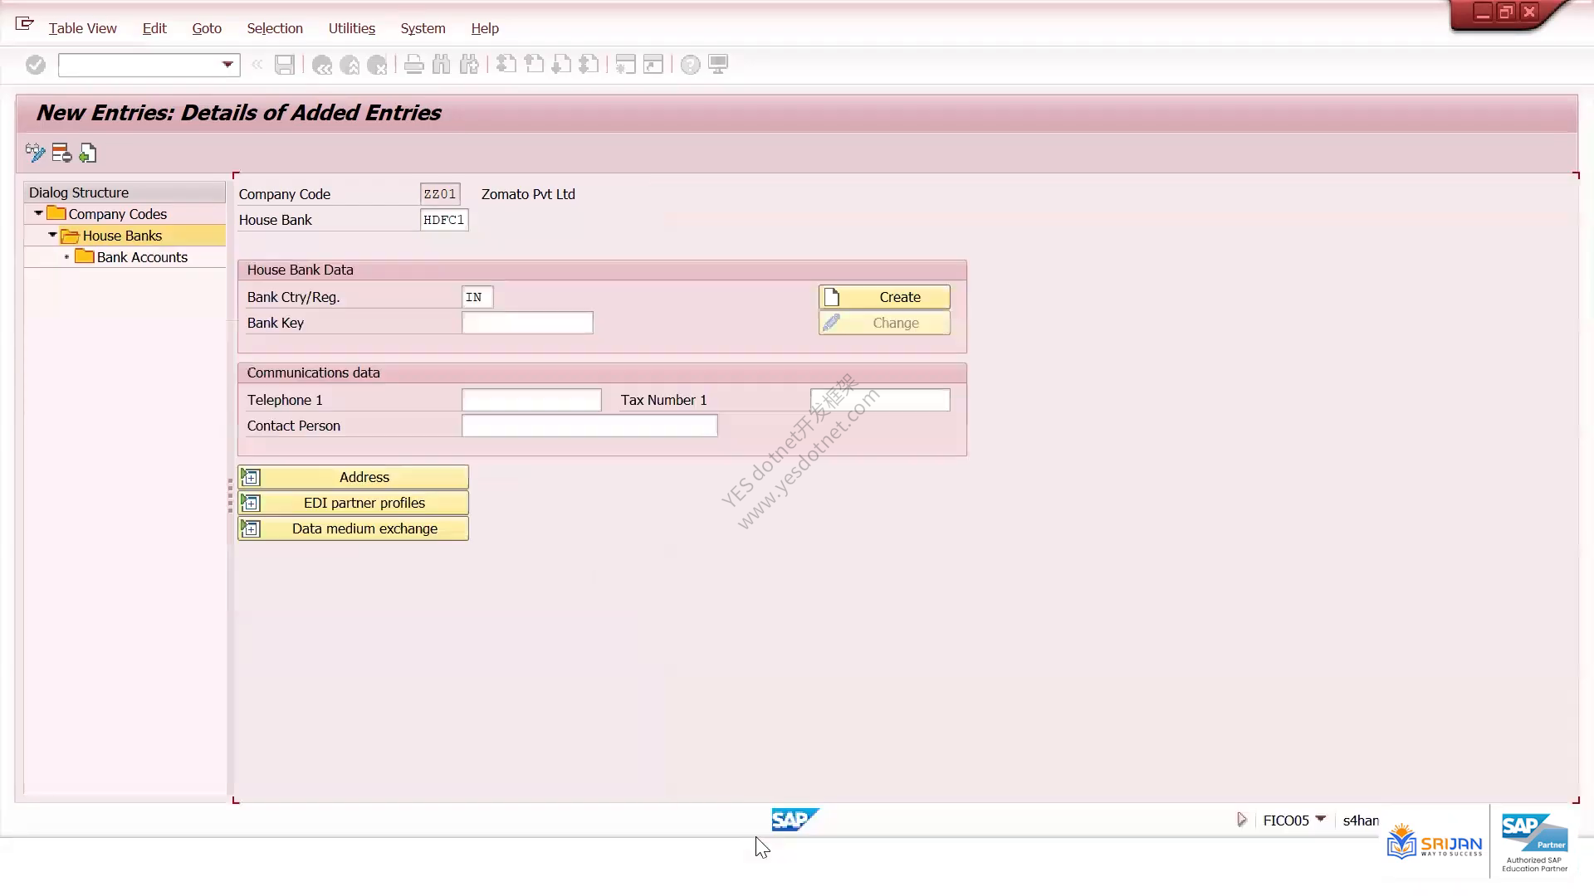Click the Create button for house bank data
This screenshot has width=1594, height=896.
point(884,297)
